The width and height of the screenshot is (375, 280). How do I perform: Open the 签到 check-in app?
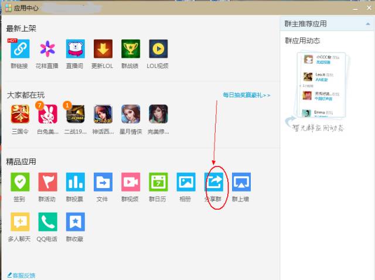20,182
